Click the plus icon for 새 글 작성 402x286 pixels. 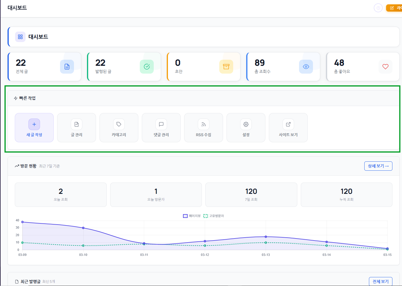(34, 124)
